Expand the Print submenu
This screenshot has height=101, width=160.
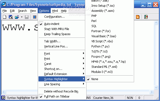pos(62,59)
